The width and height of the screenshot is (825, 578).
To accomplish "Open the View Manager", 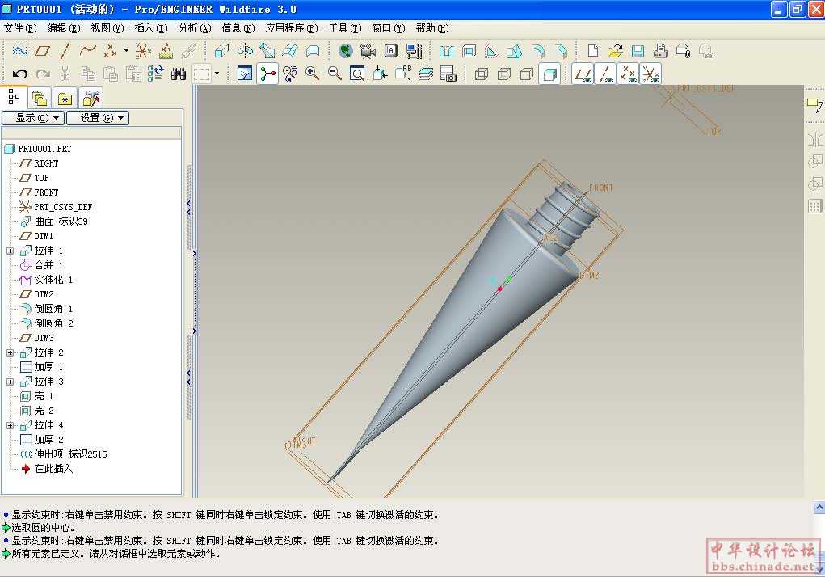I will click(448, 74).
